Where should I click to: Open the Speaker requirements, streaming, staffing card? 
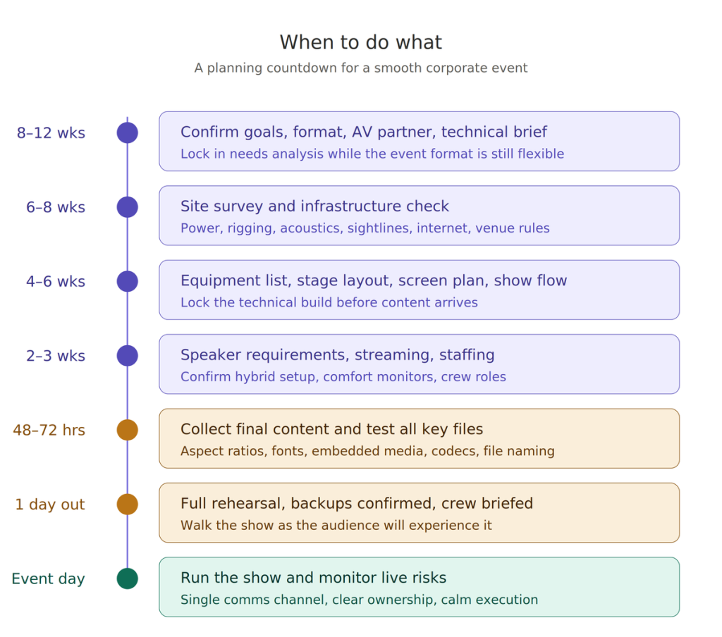click(419, 364)
